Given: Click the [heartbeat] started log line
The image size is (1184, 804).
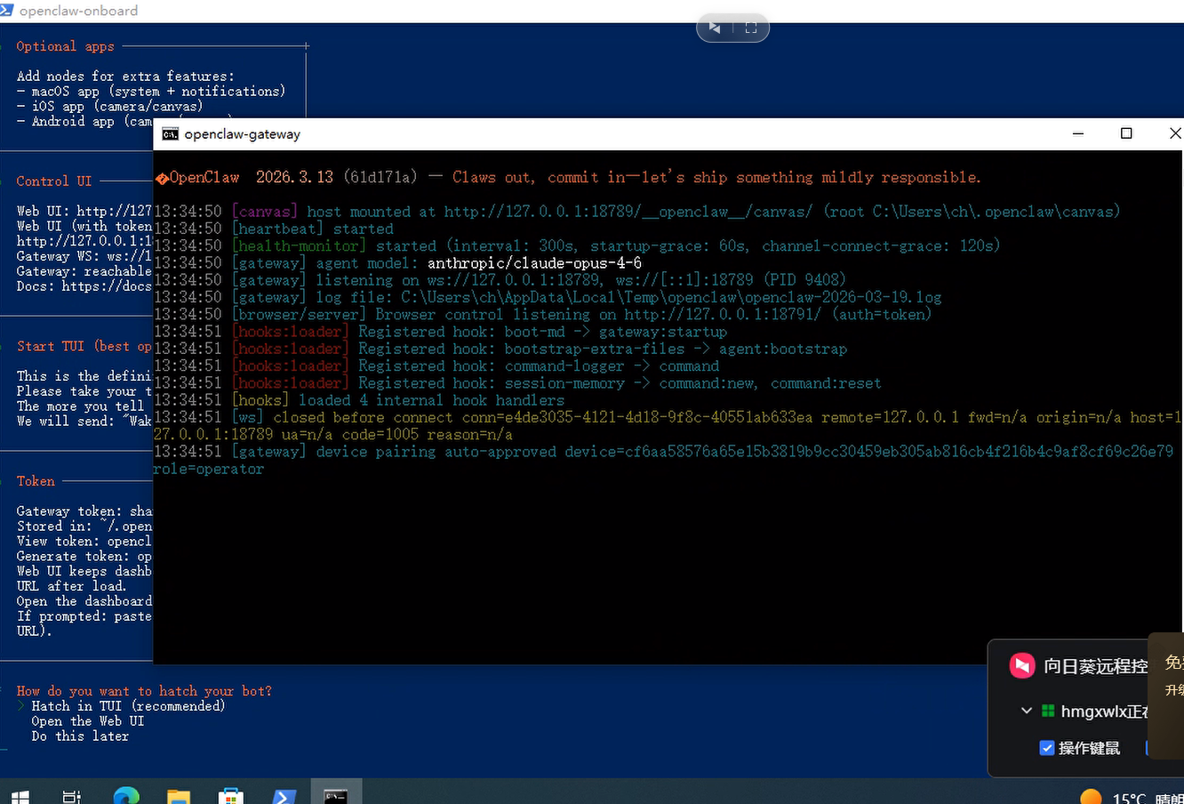Looking at the screenshot, I should click(274, 229).
